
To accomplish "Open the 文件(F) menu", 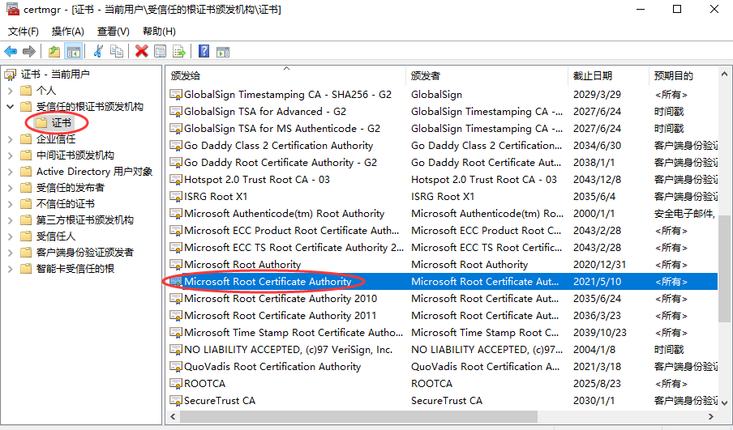I will 24,32.
